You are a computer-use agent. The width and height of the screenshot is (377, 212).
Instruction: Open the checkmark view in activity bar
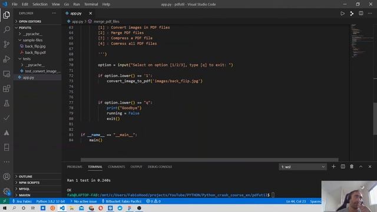point(6,118)
